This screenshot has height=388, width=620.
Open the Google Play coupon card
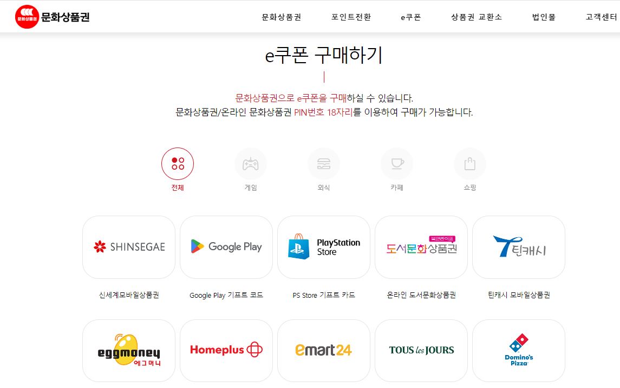tap(226, 247)
